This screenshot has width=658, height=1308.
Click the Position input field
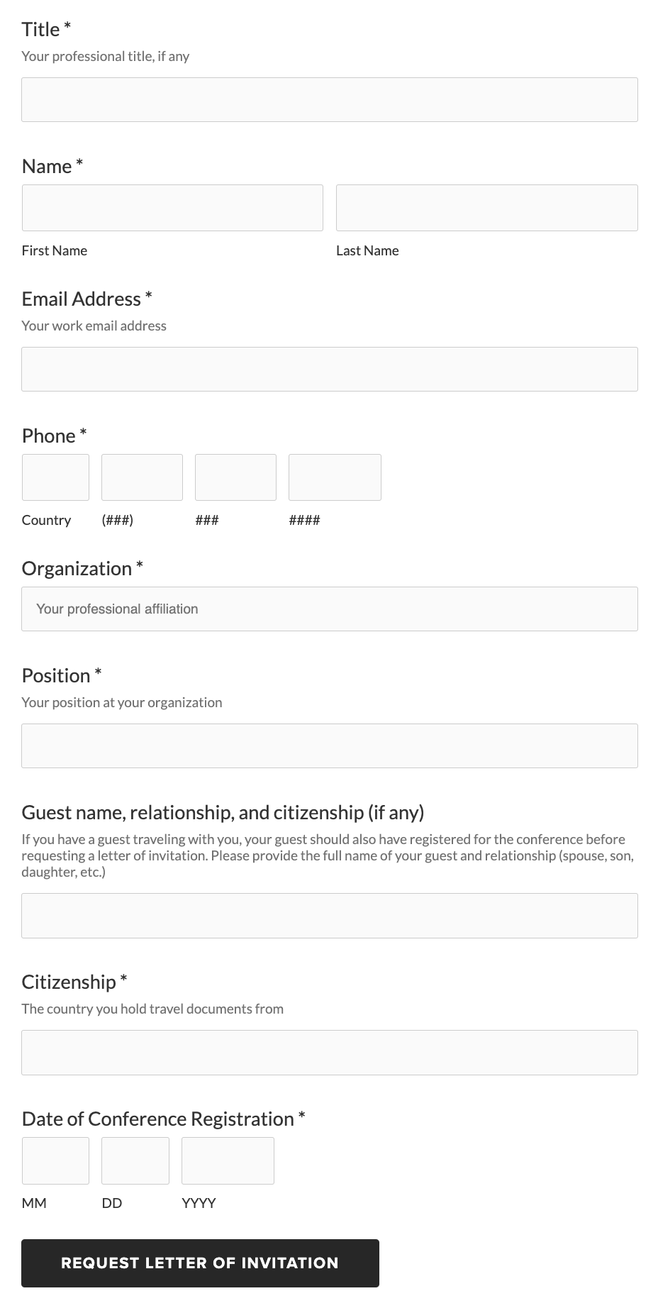329,746
